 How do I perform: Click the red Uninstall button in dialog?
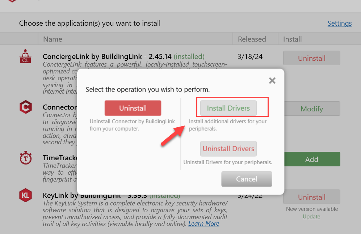[x=133, y=108]
